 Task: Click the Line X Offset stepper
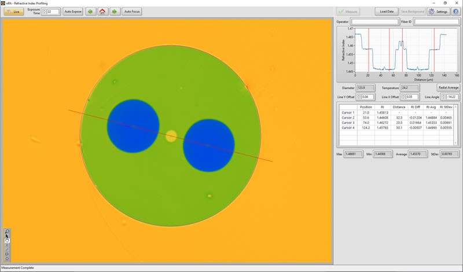coord(402,97)
